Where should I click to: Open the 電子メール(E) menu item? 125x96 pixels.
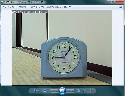click(x=37, y=7)
